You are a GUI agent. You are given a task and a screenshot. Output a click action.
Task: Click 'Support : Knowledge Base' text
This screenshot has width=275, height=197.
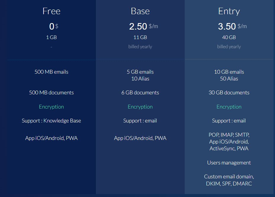click(51, 121)
